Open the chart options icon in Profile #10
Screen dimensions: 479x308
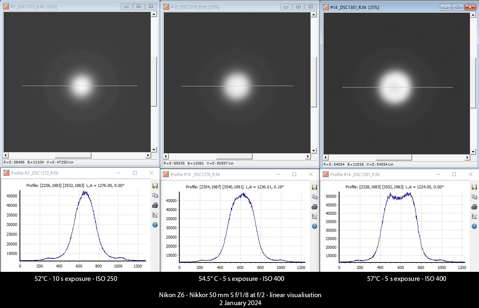pos(315,217)
